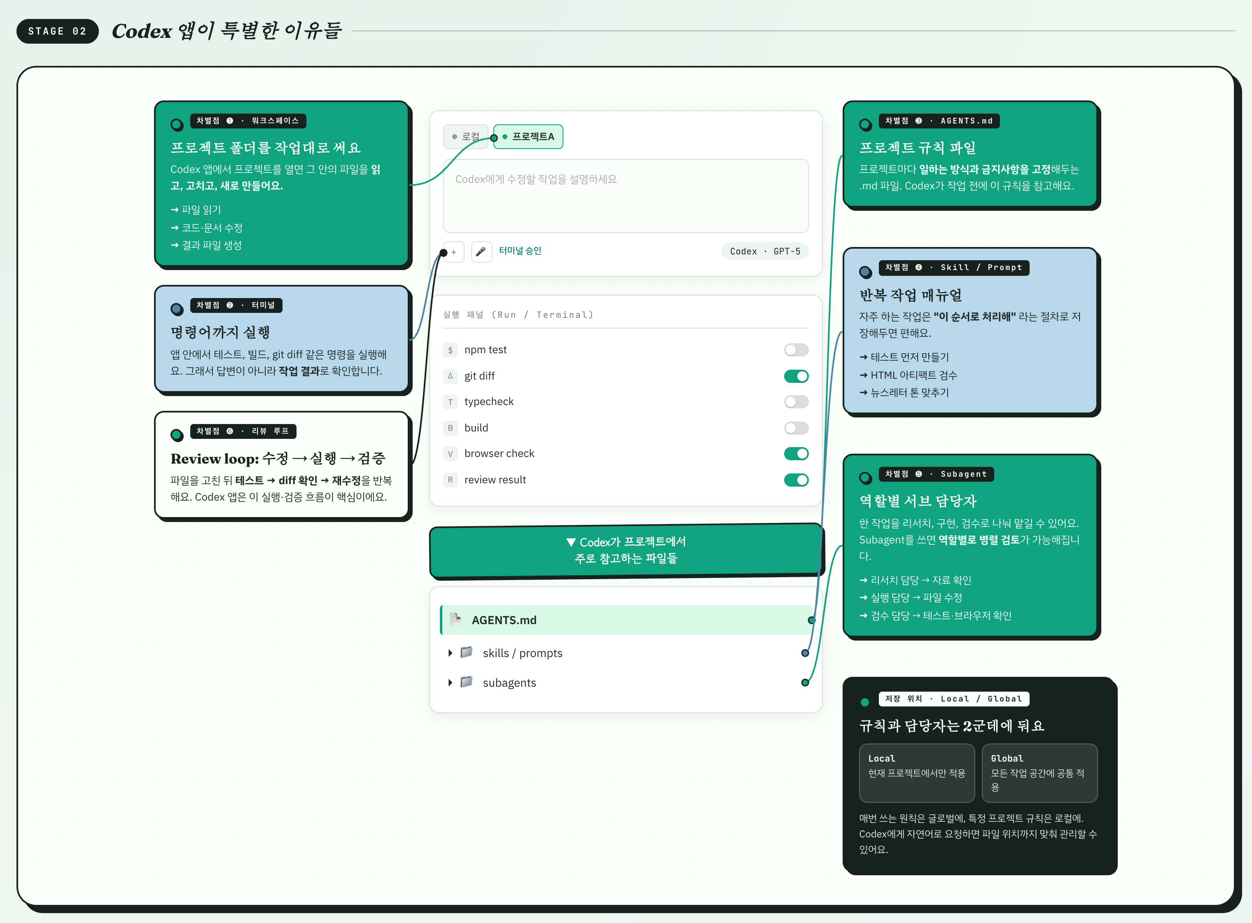Image resolution: width=1252 pixels, height=923 pixels.
Task: Expand the skills / prompts folder arrow
Action: point(450,653)
